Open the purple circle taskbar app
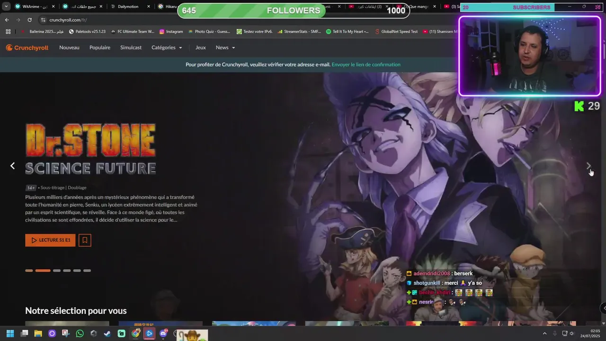The height and width of the screenshot is (341, 606). click(x=52, y=333)
